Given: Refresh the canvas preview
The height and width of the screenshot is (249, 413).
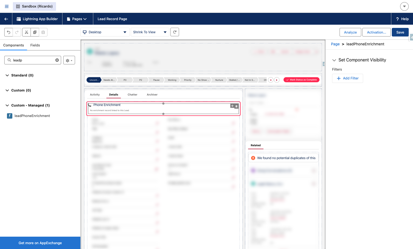Looking at the screenshot, I should (x=175, y=32).
